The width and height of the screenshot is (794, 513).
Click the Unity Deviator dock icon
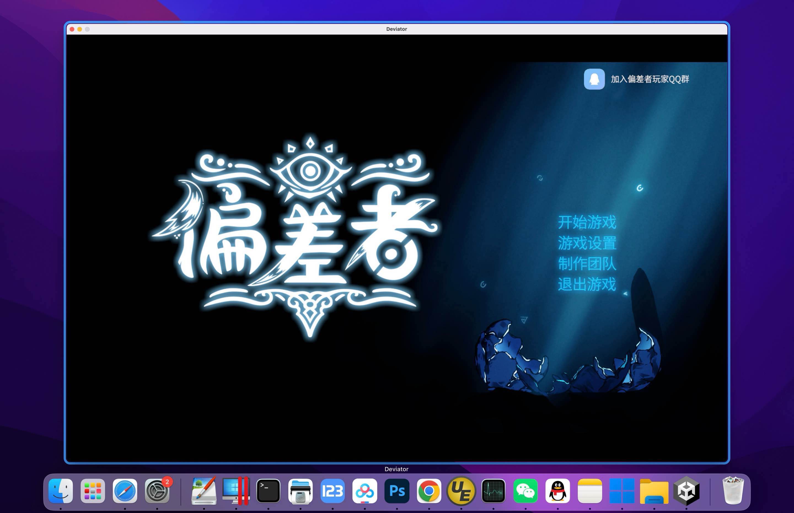click(x=686, y=491)
